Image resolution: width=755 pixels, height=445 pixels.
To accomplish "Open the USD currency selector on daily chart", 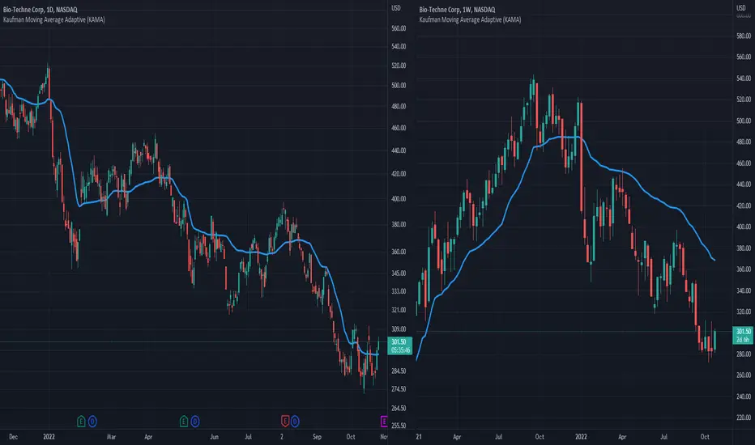I will tap(396, 8).
